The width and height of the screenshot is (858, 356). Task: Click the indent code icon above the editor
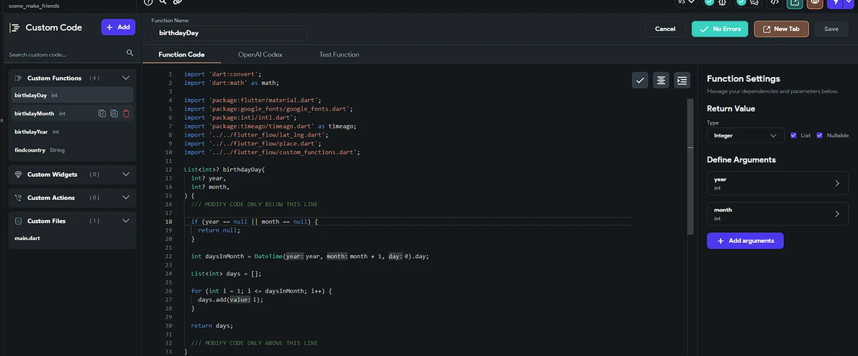pos(682,81)
